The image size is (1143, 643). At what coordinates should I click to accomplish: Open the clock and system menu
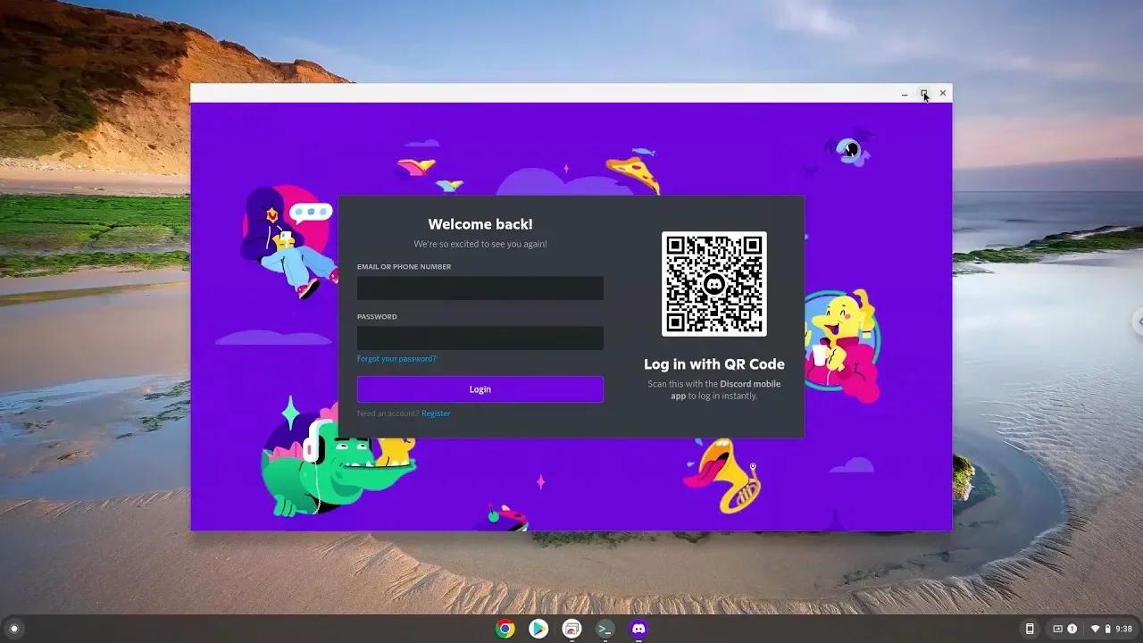[1123, 628]
